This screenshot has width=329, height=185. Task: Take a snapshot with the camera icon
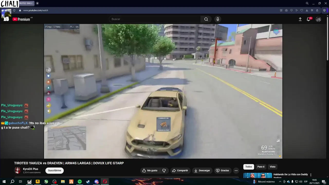pyautogui.click(x=286, y=10)
